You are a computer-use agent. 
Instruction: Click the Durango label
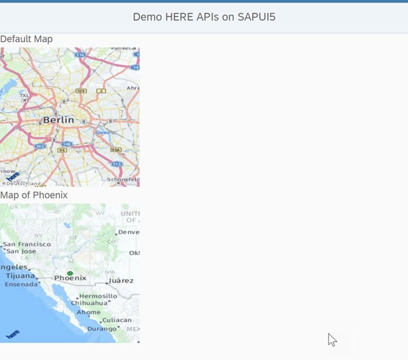tap(102, 329)
